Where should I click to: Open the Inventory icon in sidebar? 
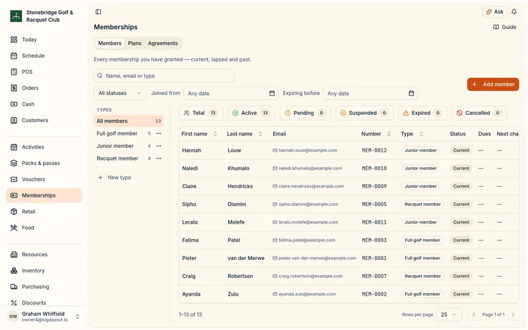14,271
